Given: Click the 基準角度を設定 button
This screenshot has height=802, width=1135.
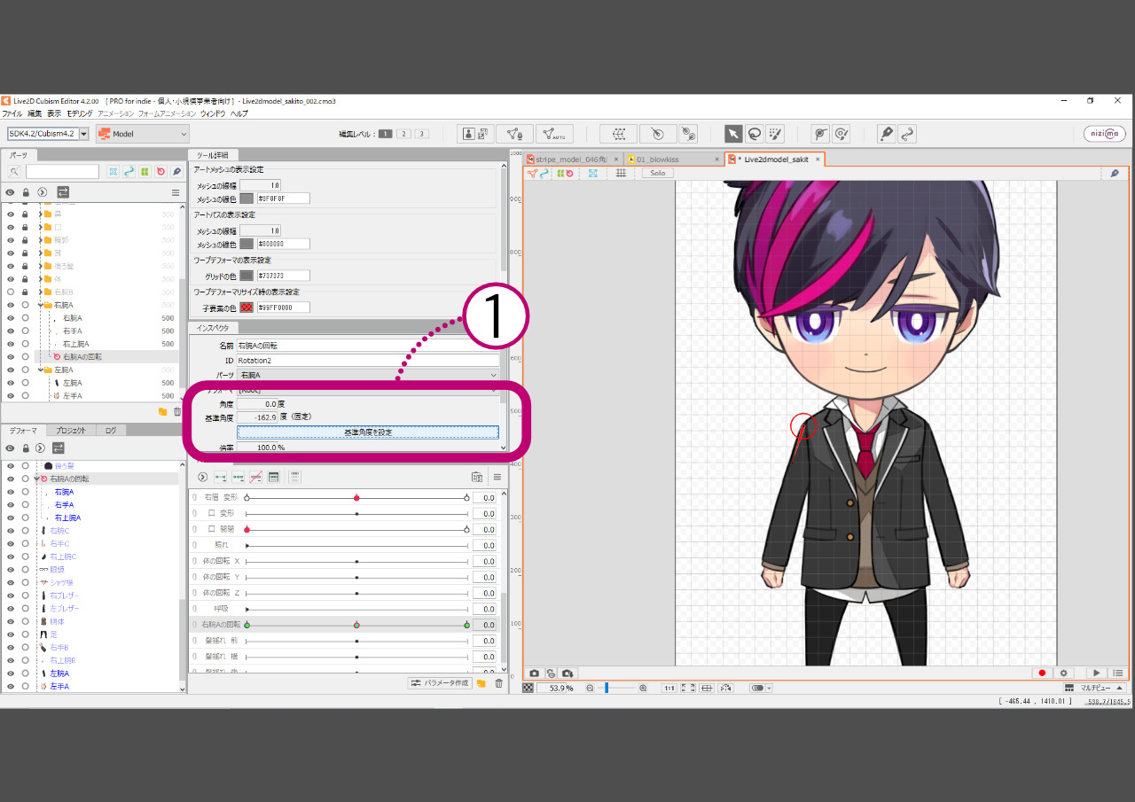Looking at the screenshot, I should pyautogui.click(x=368, y=432).
